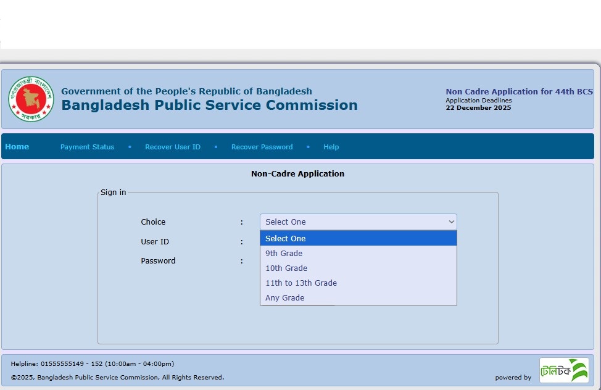Open the Help menu item

pyautogui.click(x=331, y=147)
